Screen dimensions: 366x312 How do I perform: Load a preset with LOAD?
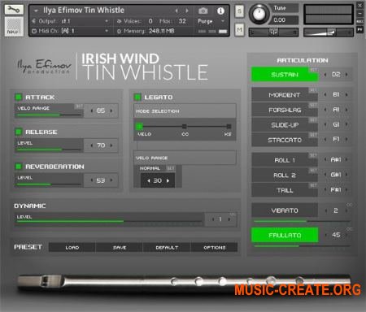point(72,247)
